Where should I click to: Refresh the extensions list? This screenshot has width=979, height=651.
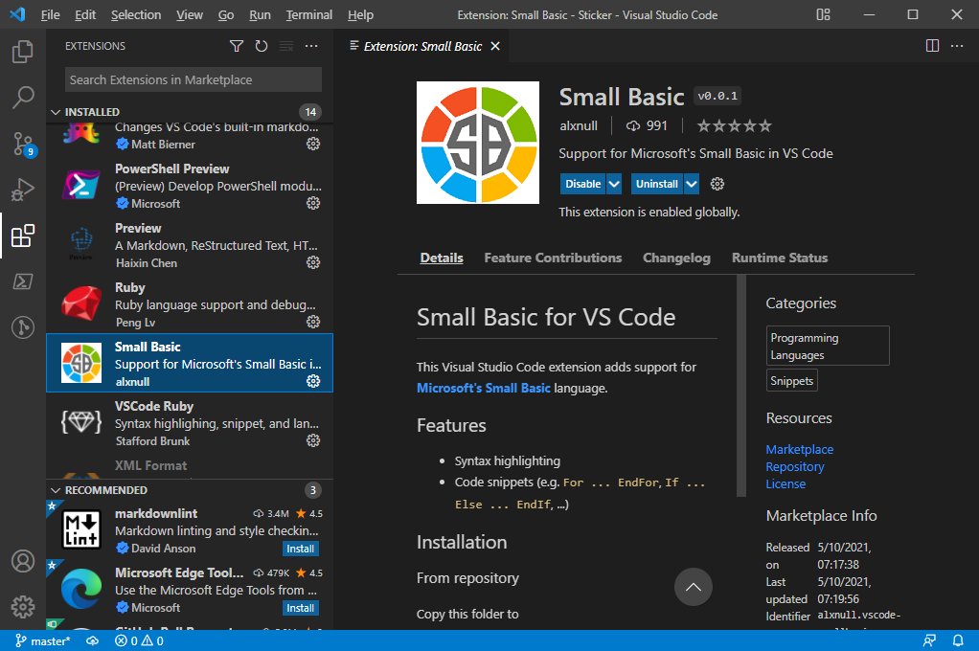(x=262, y=46)
